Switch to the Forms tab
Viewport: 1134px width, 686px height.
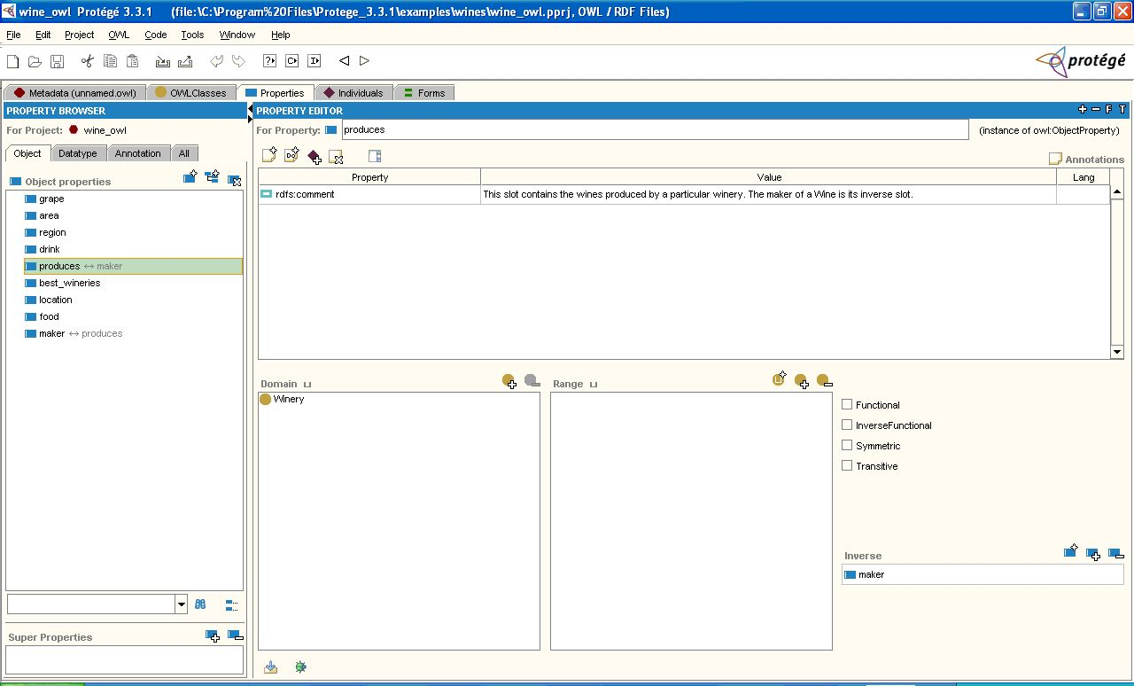point(424,92)
